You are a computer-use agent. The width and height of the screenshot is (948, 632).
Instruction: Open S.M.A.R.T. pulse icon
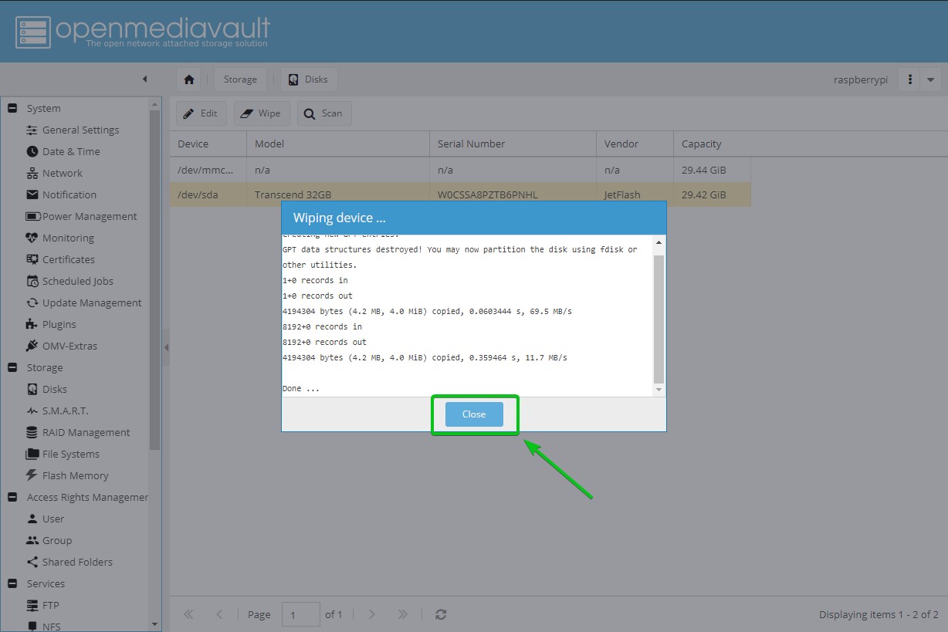[x=32, y=411]
